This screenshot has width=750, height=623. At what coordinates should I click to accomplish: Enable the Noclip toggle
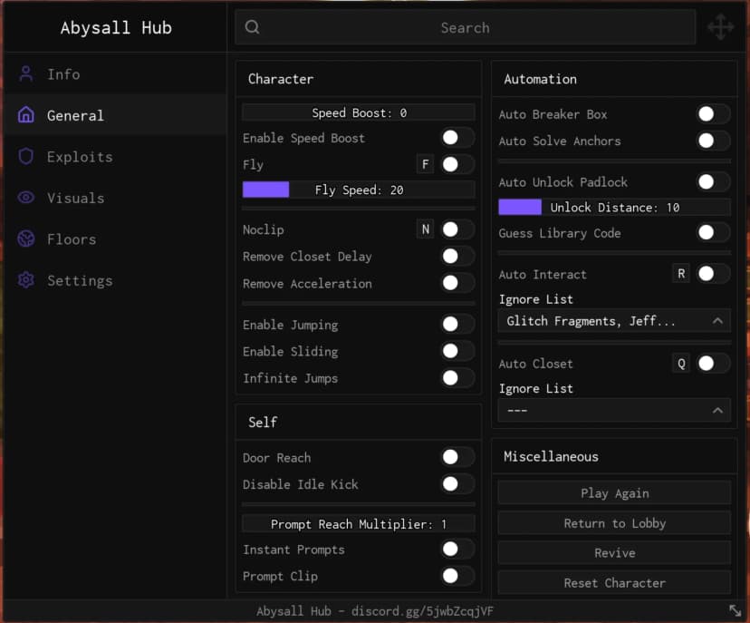457,229
